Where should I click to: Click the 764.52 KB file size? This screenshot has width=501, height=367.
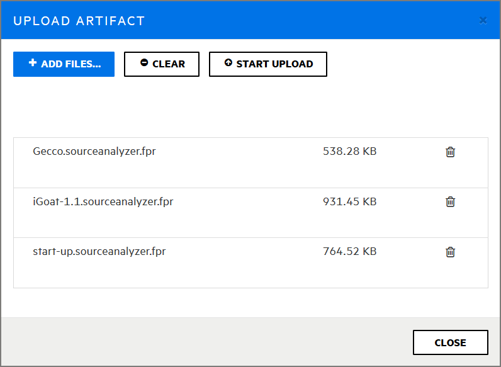click(349, 252)
